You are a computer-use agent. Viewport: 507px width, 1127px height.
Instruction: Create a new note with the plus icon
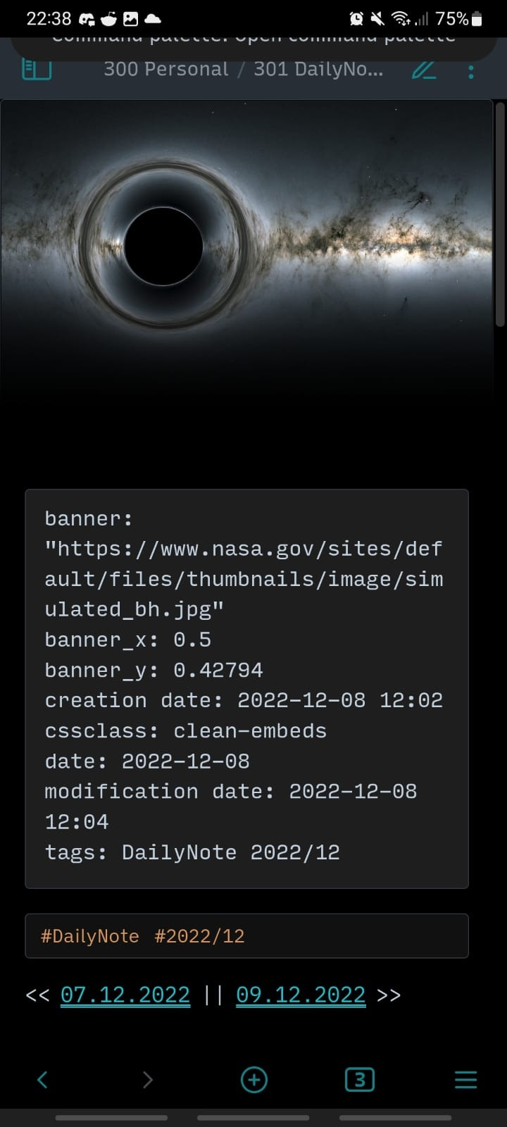[254, 1079]
